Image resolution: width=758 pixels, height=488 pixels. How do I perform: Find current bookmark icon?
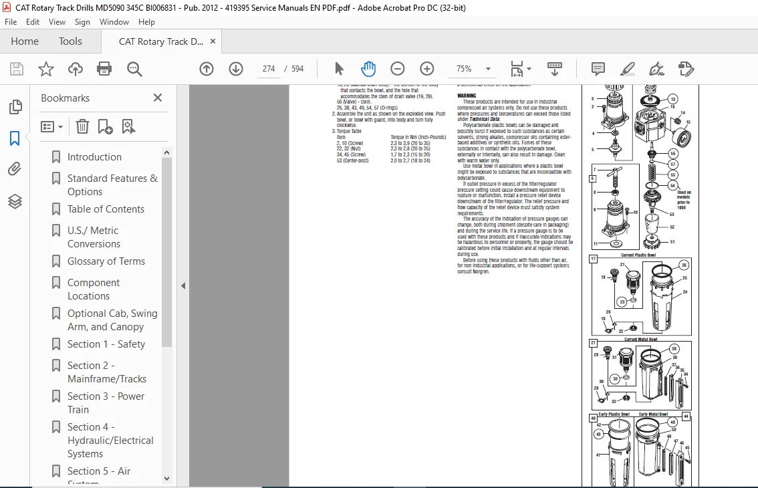(x=128, y=127)
